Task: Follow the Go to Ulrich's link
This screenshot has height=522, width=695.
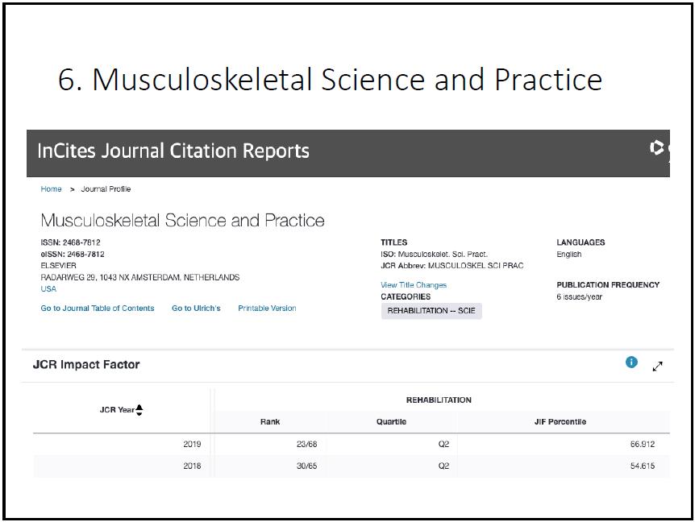Action: 196,309
